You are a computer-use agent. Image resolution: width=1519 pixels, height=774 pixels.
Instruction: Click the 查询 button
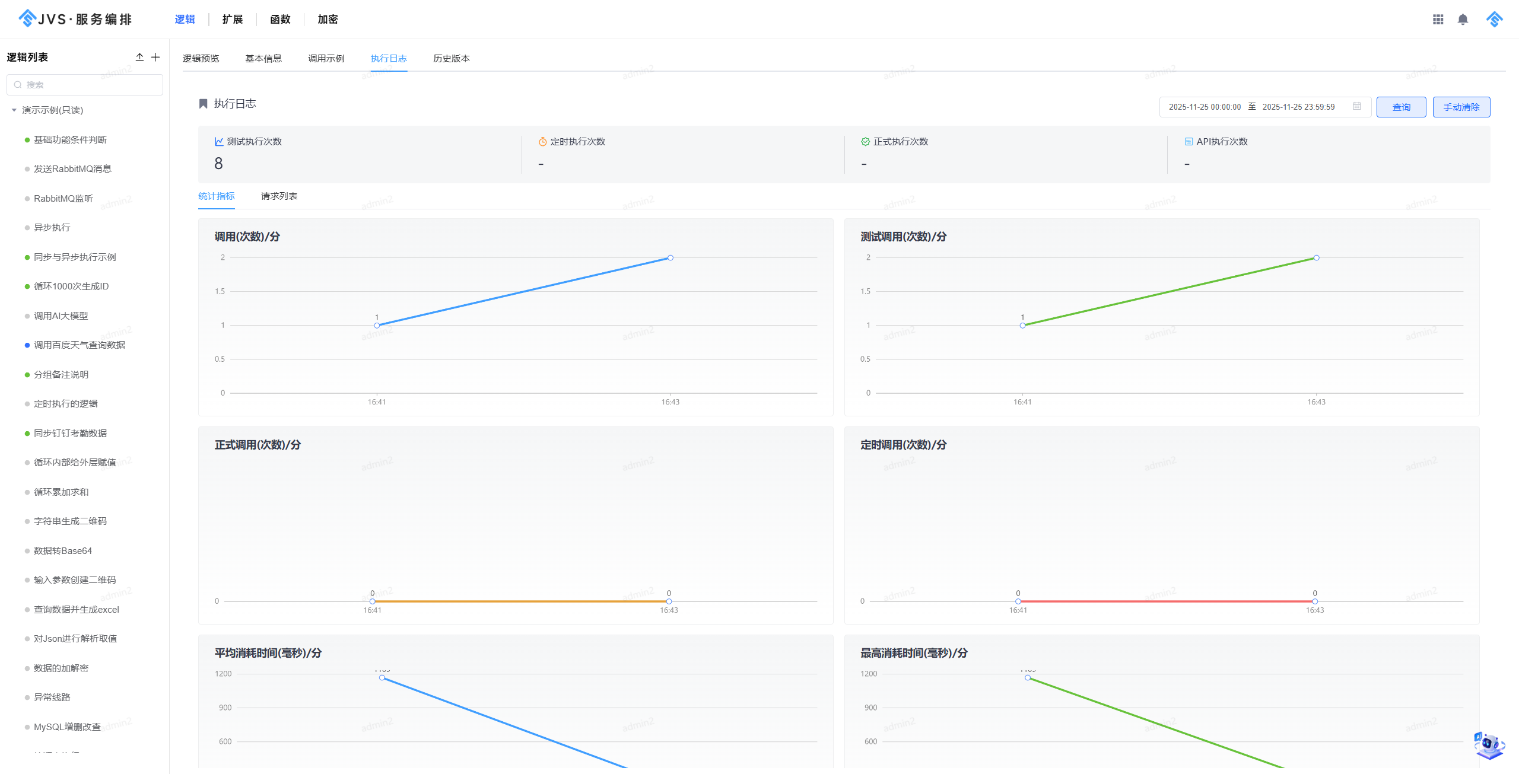pos(1401,107)
